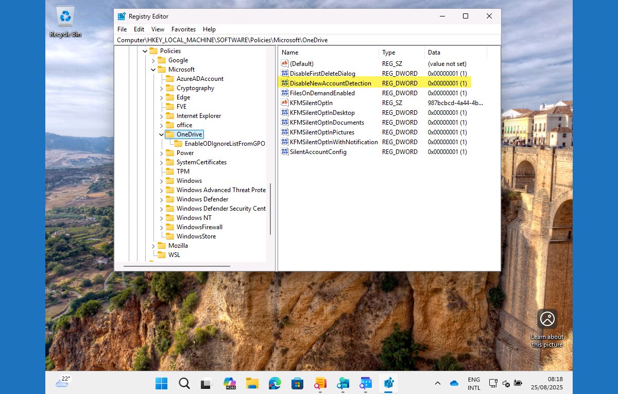618x394 pixels.
Task: Expand the Power key
Action: coord(161,153)
